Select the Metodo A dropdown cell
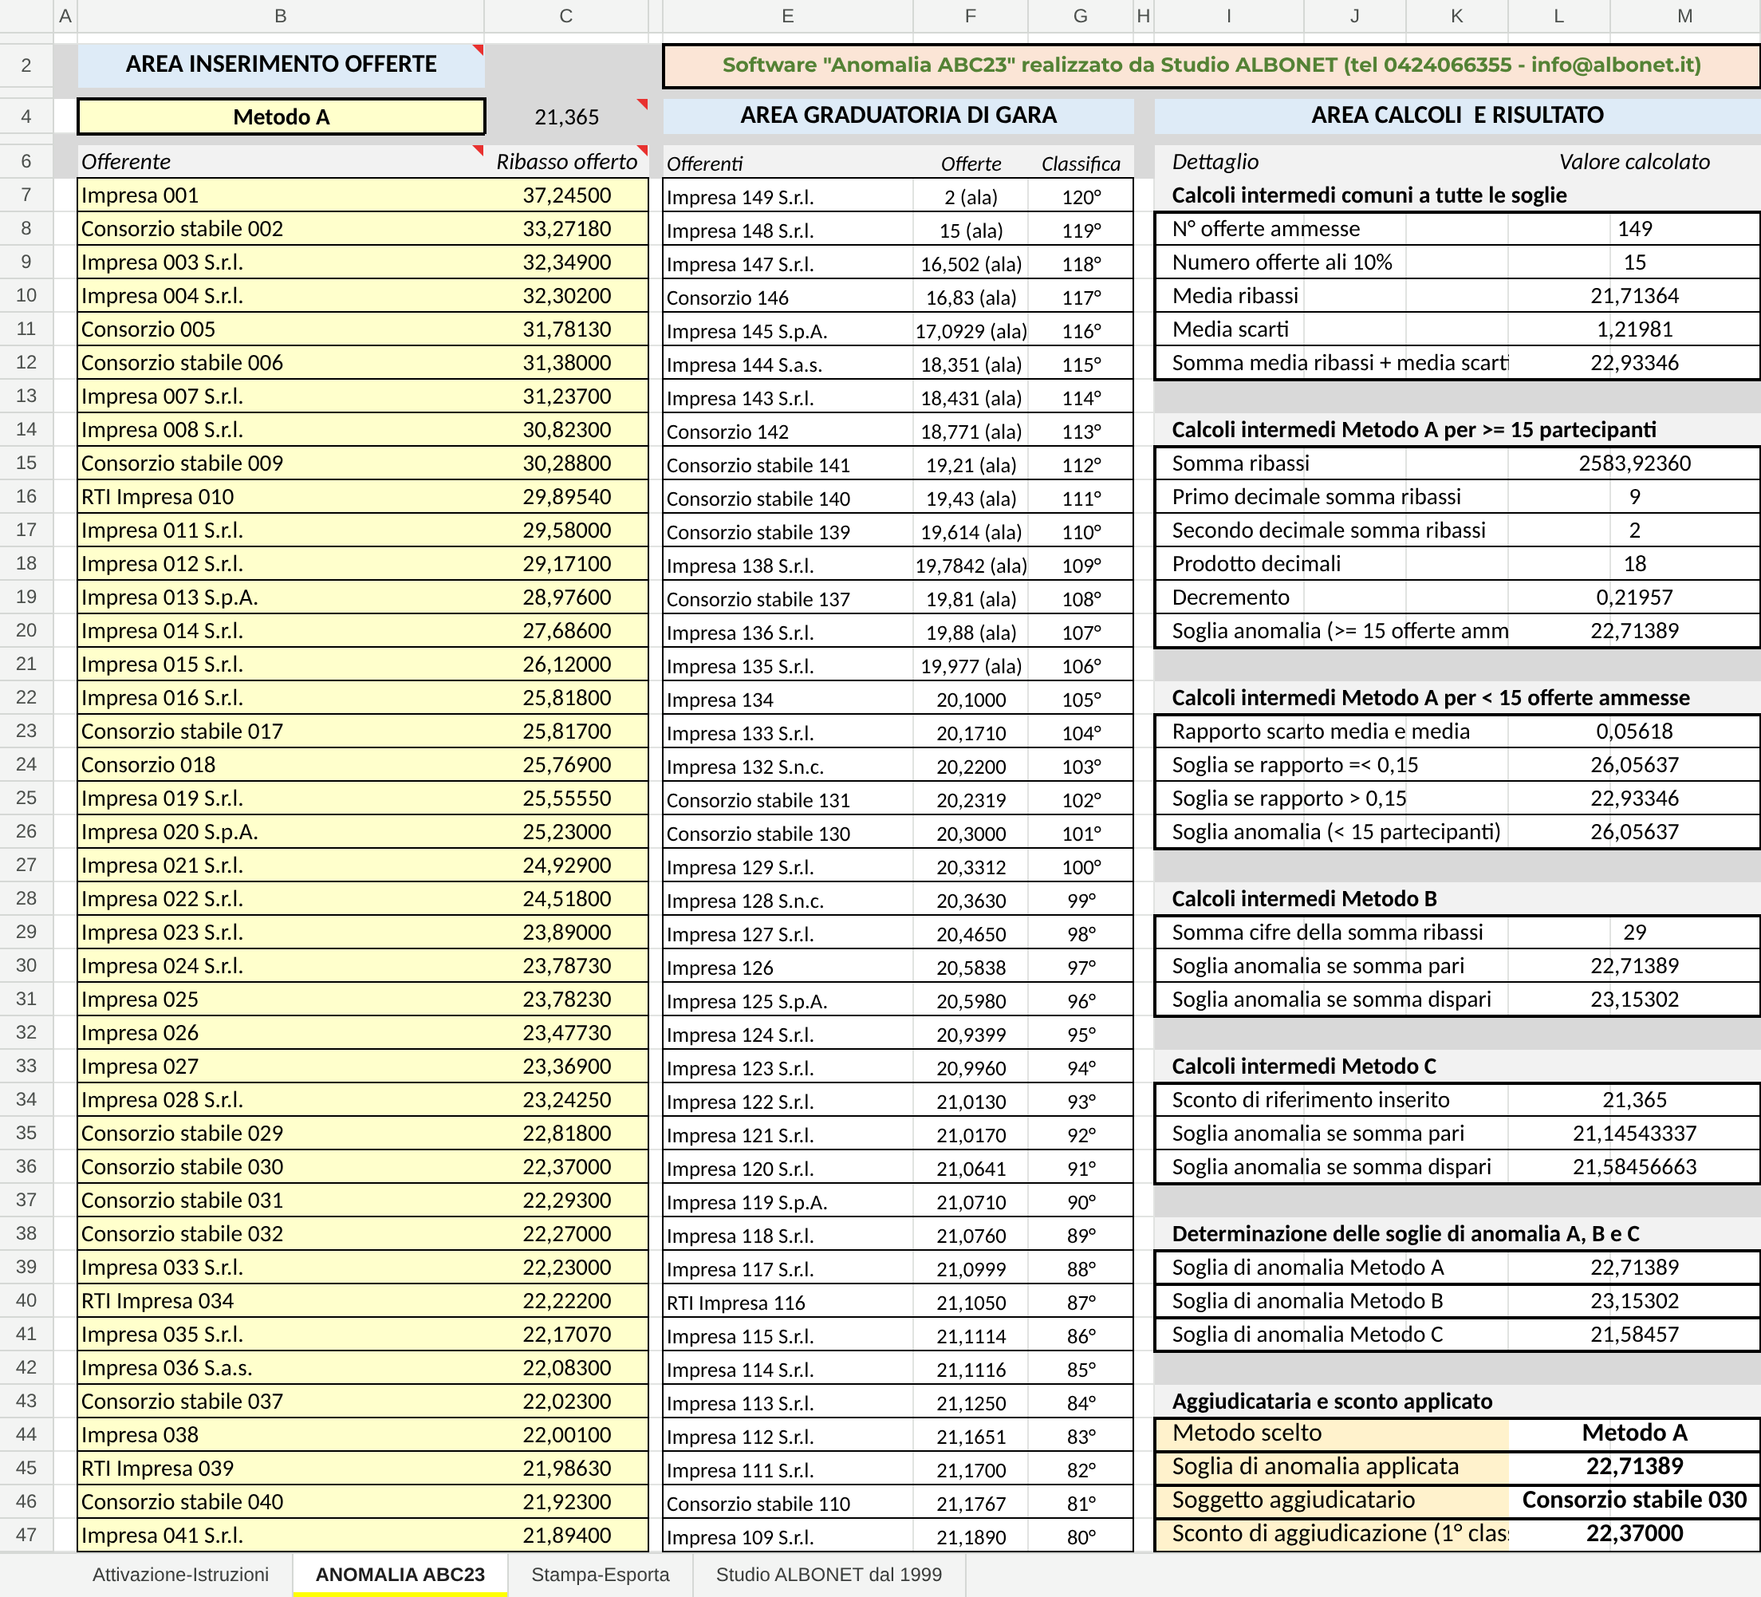Viewport: 1761px width, 1597px height. point(282,117)
